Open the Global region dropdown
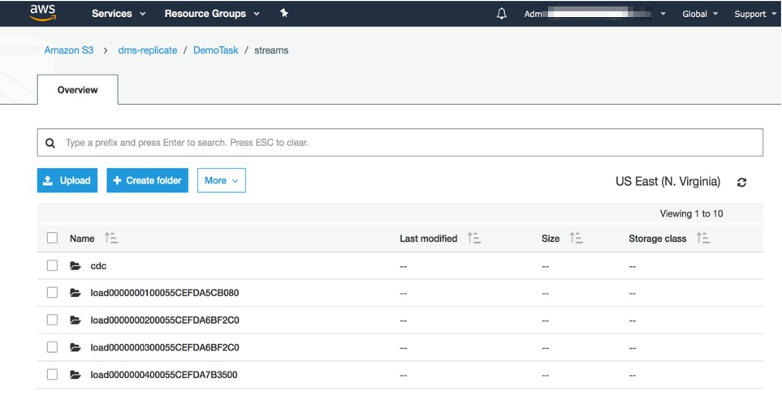Image resolution: width=782 pixels, height=404 pixels. (700, 14)
